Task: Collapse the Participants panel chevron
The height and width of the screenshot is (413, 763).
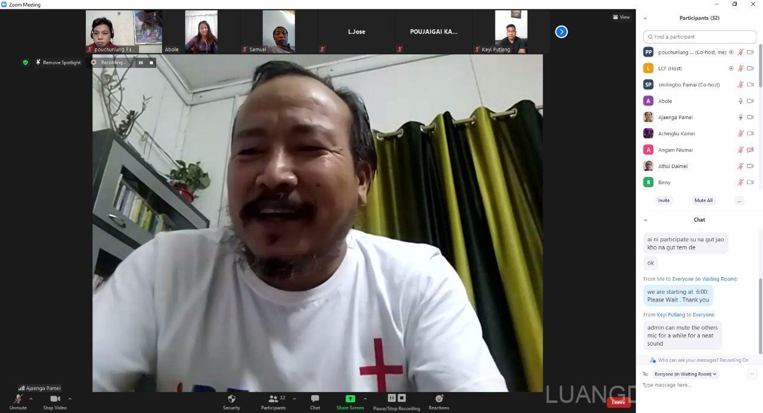Action: pos(645,18)
